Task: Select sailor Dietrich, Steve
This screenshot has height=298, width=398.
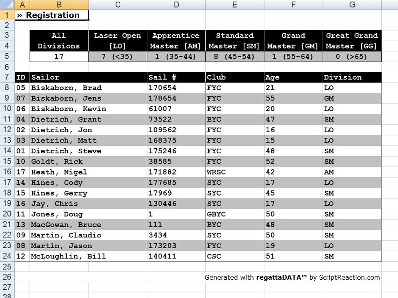Action: tap(88, 151)
